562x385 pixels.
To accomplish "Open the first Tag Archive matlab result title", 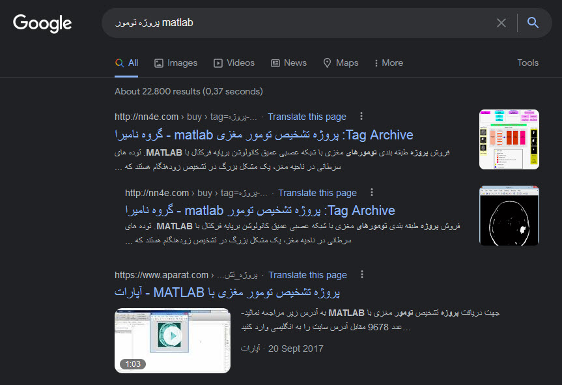I will pyautogui.click(x=264, y=135).
